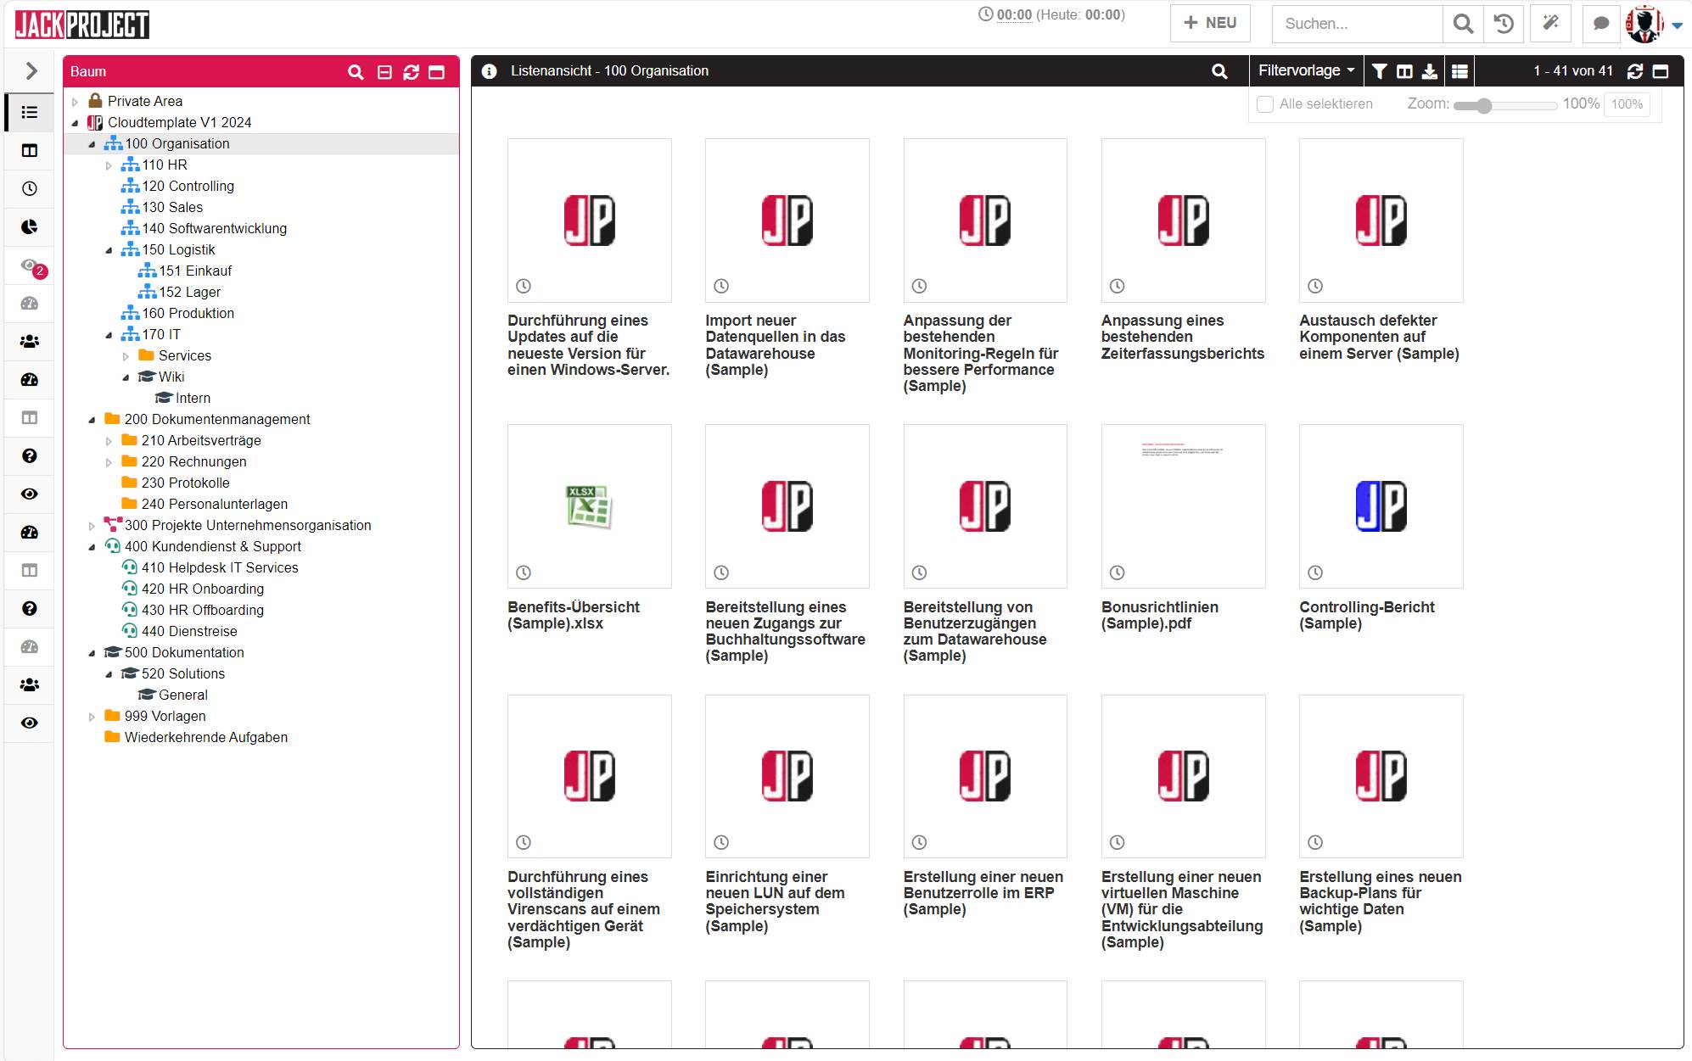Expand the Private Area node
Screen dimensions: 1692x1061
(75, 102)
